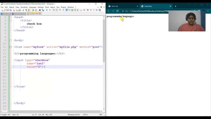Open the Tools menu
The height and width of the screenshot is (119, 211).
tap(47, 7)
